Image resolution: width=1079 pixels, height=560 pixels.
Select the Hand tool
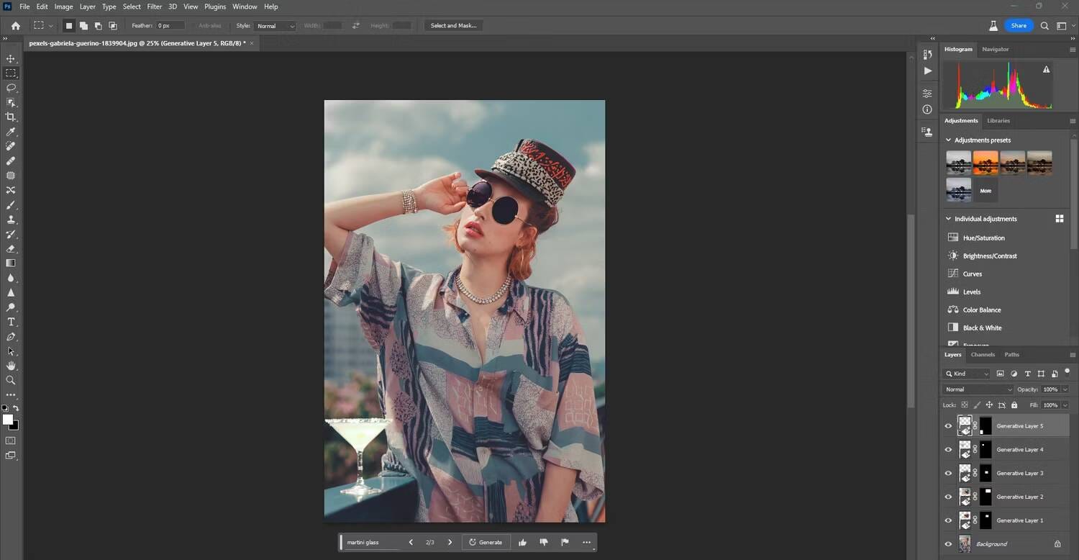tap(11, 366)
